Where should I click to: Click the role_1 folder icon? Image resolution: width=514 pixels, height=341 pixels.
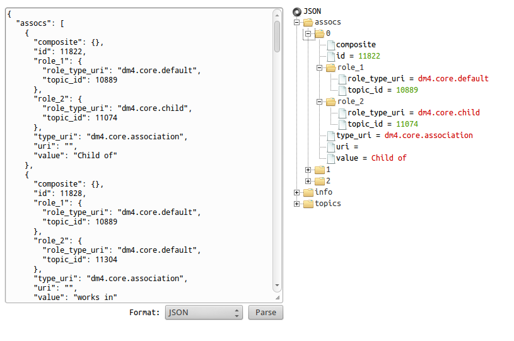point(331,67)
